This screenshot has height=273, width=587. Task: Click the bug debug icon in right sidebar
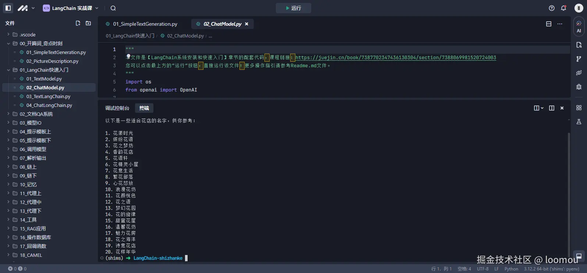tap(579, 87)
